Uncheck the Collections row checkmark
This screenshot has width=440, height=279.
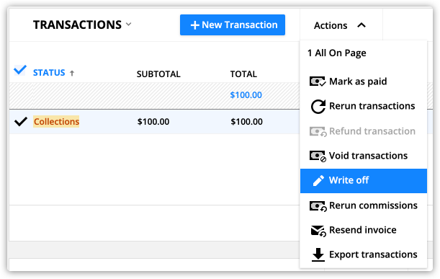point(21,121)
